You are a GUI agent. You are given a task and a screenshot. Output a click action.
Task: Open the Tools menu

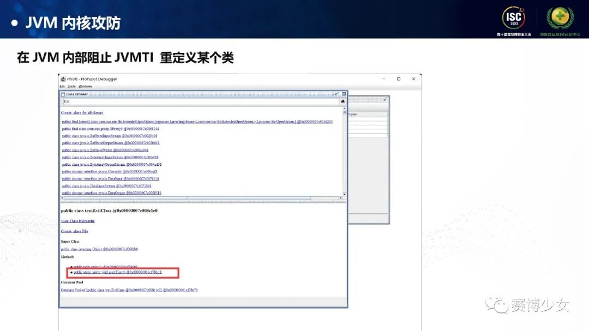pos(71,86)
